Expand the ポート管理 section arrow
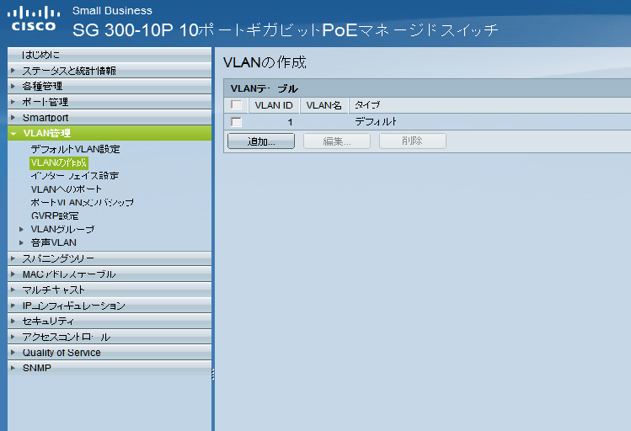 point(13,102)
